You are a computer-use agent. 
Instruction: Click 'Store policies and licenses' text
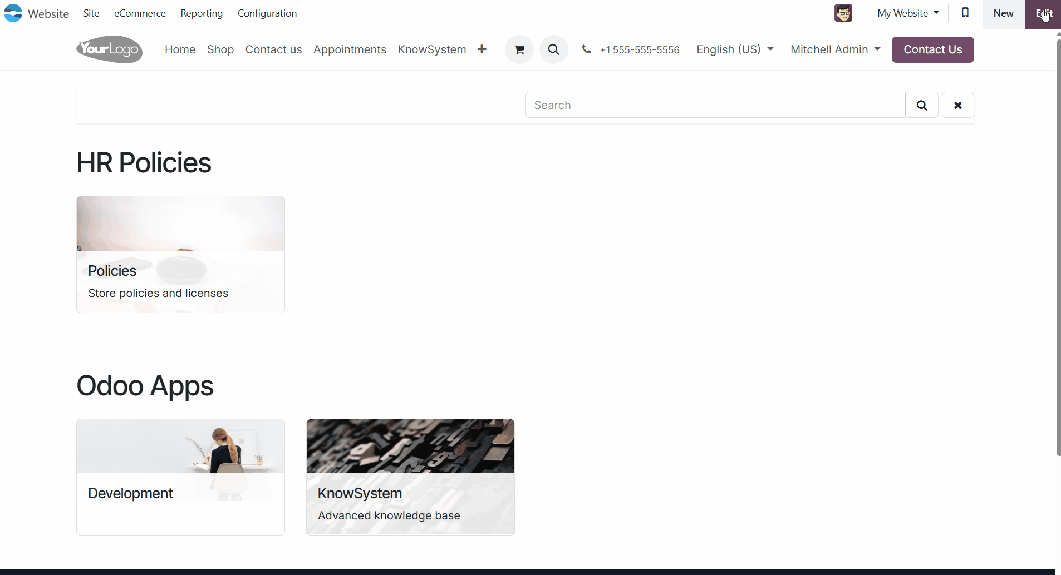point(158,293)
